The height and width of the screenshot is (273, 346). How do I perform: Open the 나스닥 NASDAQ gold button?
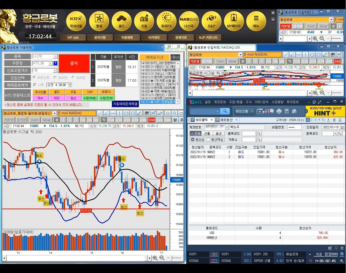(x=189, y=21)
